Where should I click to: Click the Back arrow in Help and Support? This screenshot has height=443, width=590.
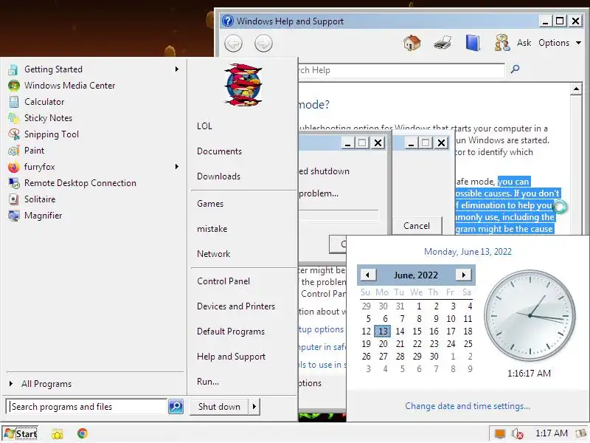233,44
